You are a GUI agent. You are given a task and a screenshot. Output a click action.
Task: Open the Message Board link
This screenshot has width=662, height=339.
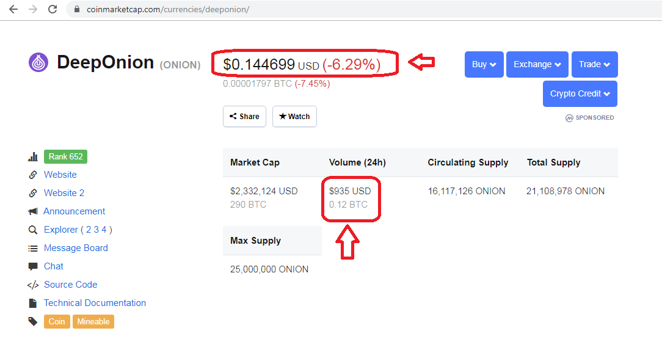click(x=76, y=248)
